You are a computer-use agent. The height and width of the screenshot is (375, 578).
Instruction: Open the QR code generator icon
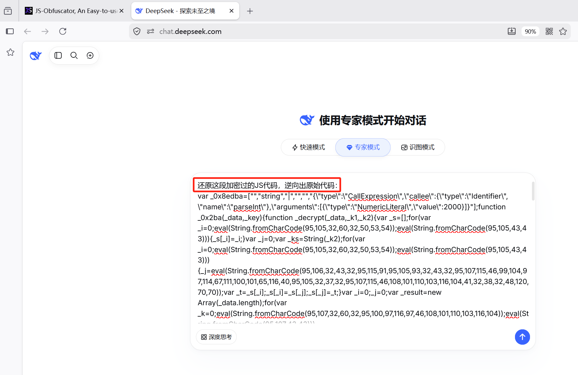click(x=549, y=31)
